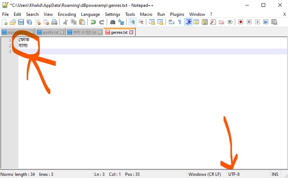Open the Settings menu
The width and height of the screenshot is (288, 178).
tap(113, 14)
